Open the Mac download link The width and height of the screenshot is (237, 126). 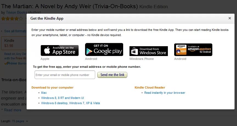click(x=44, y=93)
